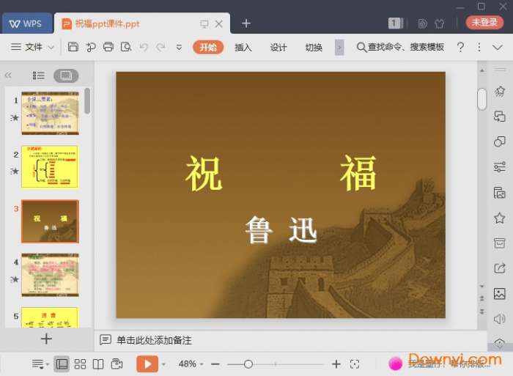Click the 查找命令、搜索模板 search box
Image resolution: width=513 pixels, height=376 pixels.
(x=400, y=47)
